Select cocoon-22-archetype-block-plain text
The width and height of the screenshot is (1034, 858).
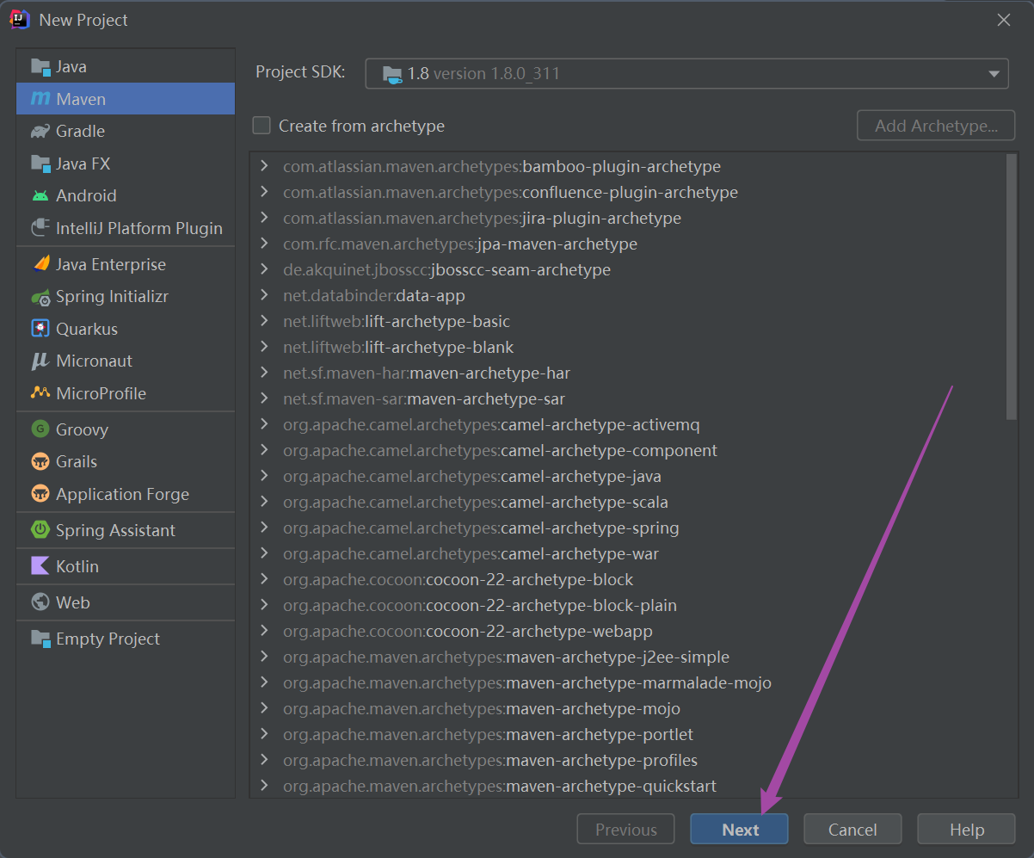pyautogui.click(x=551, y=605)
